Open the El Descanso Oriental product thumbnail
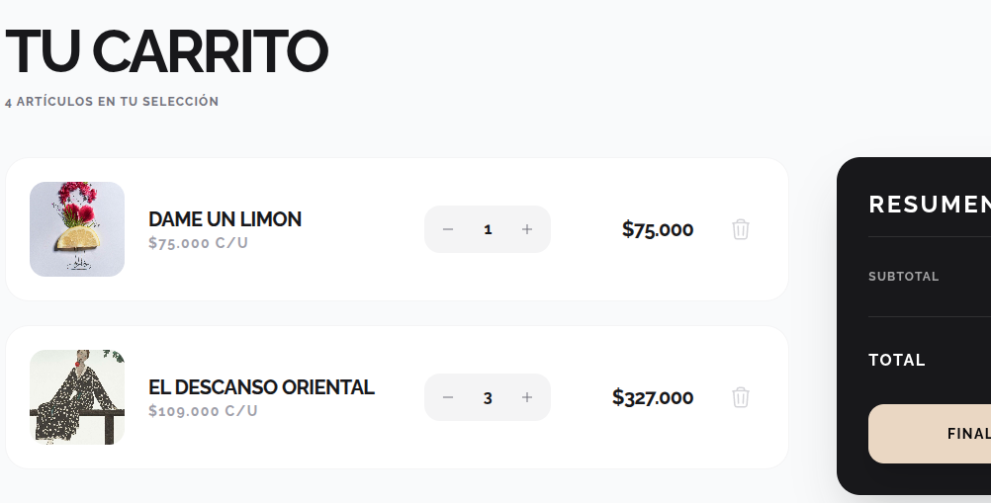This screenshot has height=503, width=991. pyautogui.click(x=77, y=397)
